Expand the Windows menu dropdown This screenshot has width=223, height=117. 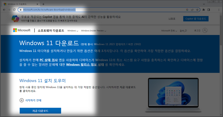[x=73, y=31]
